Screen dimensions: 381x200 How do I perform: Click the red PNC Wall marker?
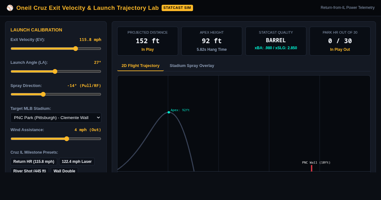311,168
